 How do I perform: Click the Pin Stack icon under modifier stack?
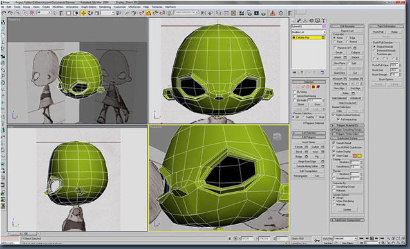[x=294, y=73]
